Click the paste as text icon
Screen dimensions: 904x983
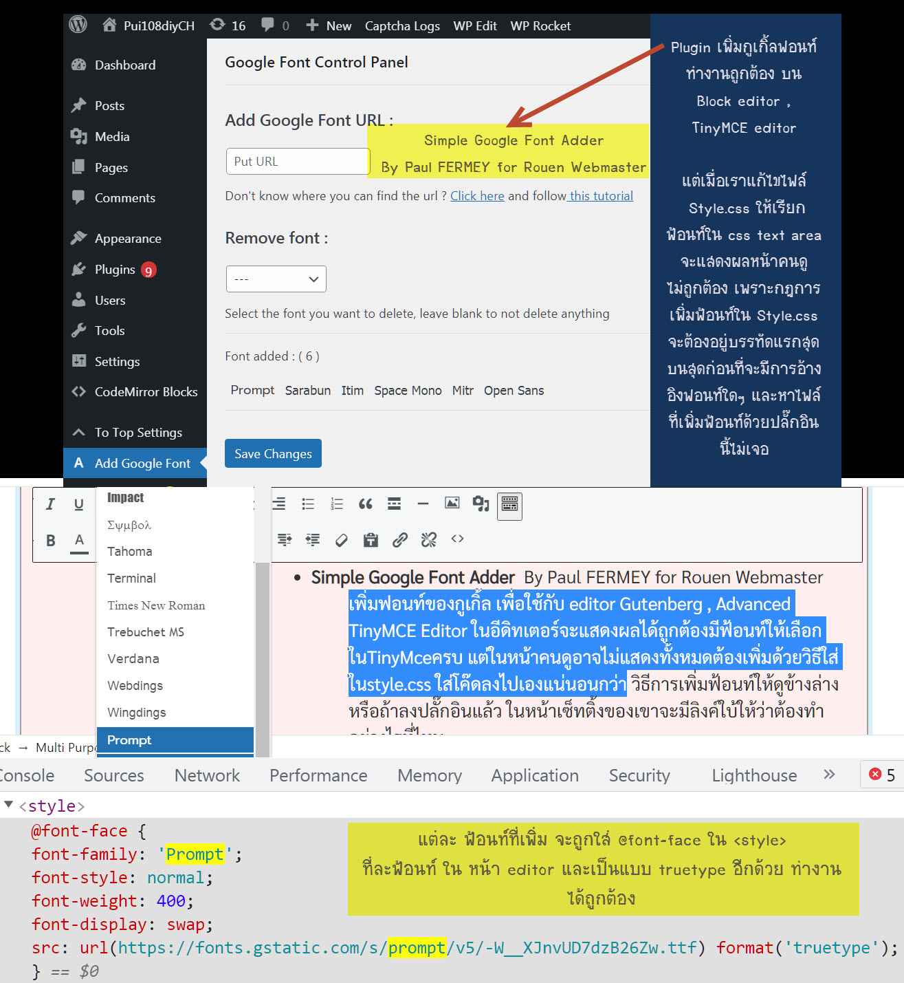[x=371, y=540]
